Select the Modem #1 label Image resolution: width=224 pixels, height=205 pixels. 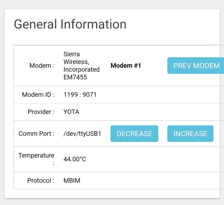pyautogui.click(x=126, y=66)
